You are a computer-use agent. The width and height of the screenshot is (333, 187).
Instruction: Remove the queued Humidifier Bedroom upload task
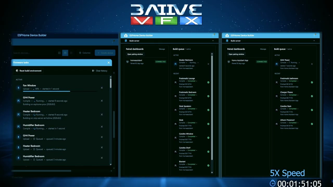[x=102, y=158]
